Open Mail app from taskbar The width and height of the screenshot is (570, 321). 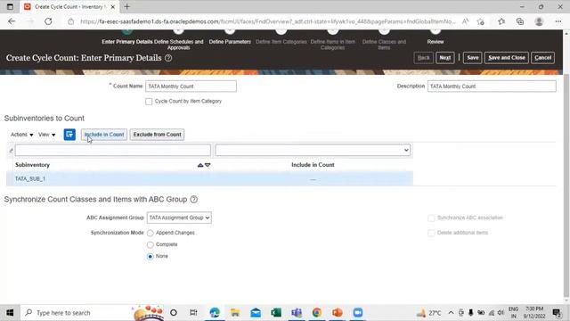(256, 313)
